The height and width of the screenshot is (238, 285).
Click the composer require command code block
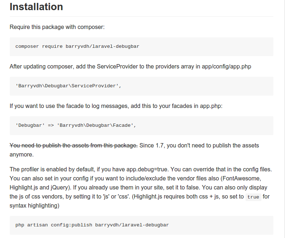tap(141, 47)
